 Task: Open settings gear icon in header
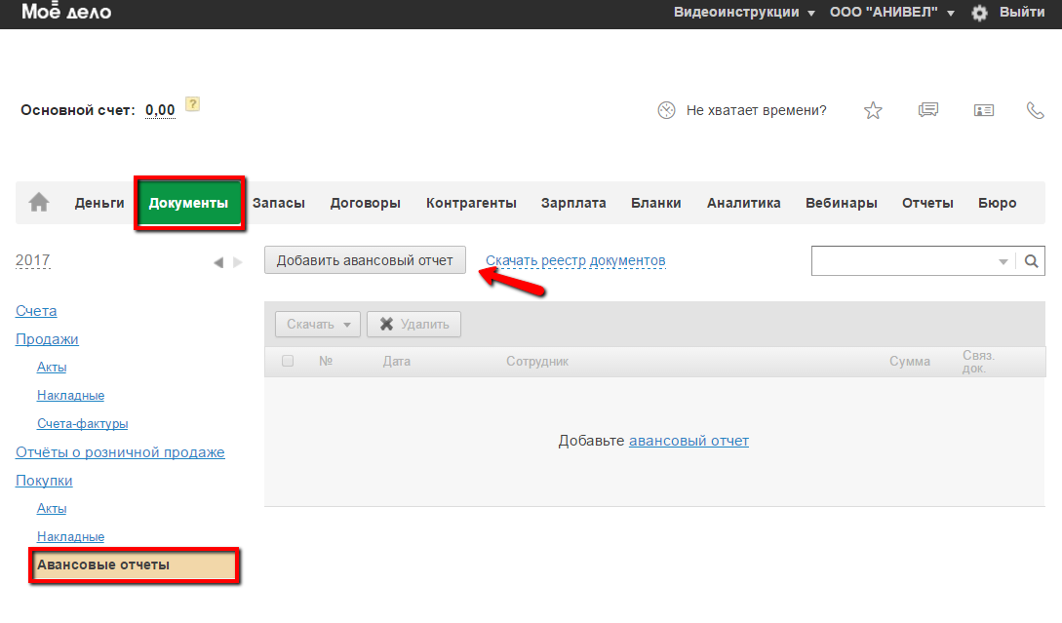[x=979, y=13]
